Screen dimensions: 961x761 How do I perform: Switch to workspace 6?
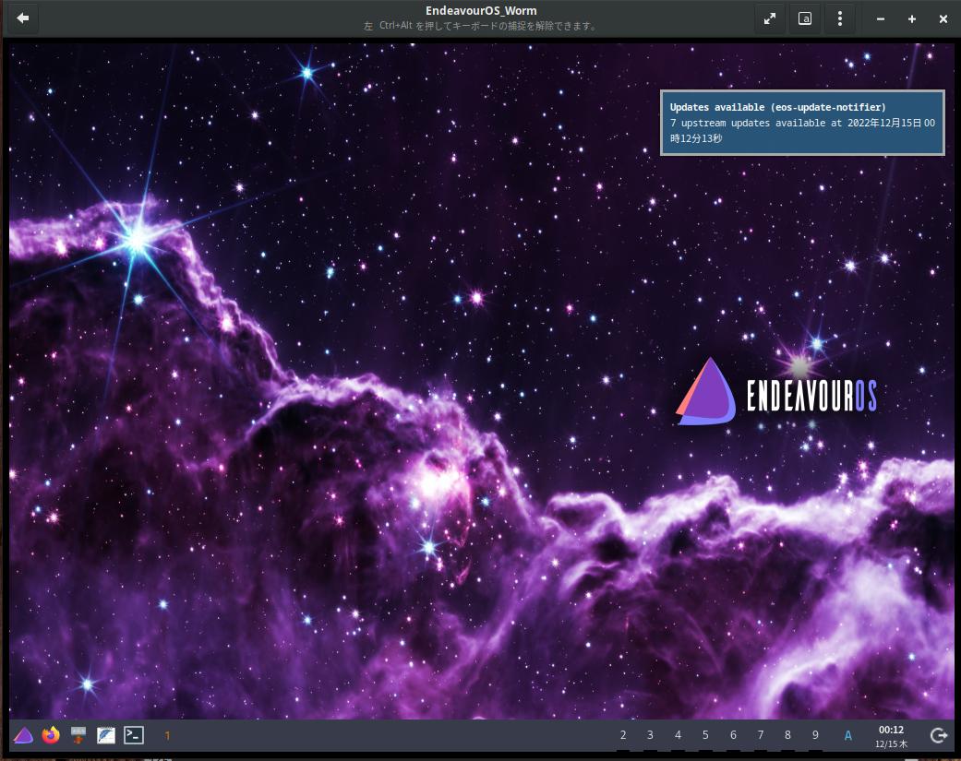tap(733, 734)
